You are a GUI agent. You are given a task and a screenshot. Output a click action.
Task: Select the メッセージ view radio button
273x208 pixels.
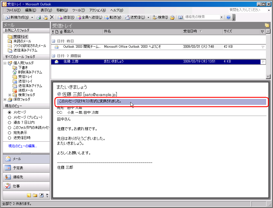pos(10,112)
